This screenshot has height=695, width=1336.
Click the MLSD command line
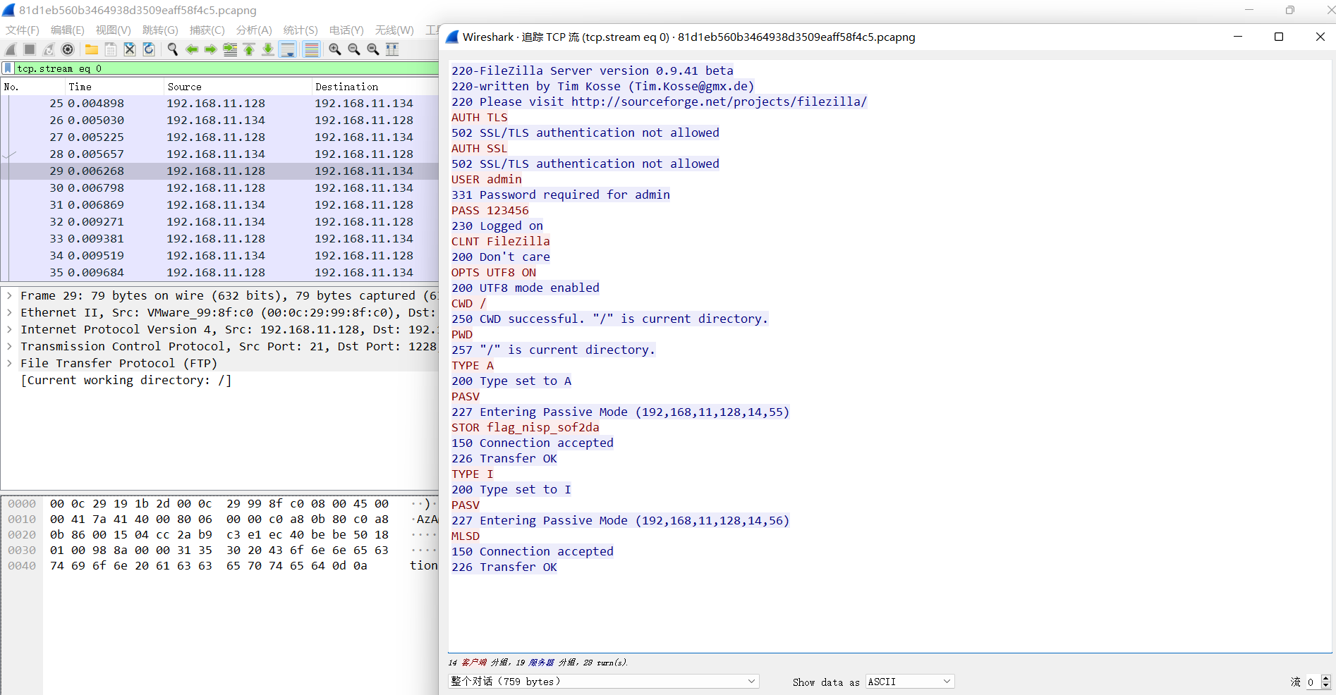[x=466, y=536]
